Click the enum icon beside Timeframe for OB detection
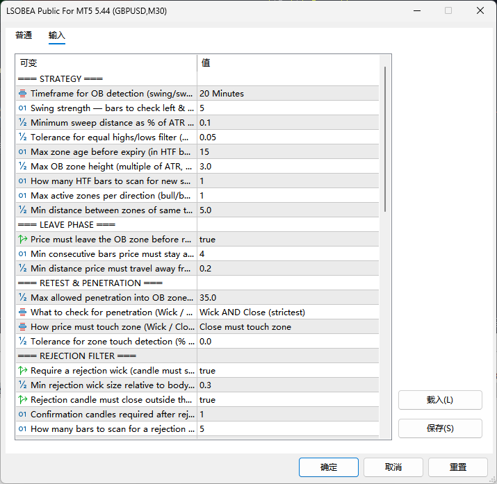Screen dimensions: 497x484 tap(22, 94)
